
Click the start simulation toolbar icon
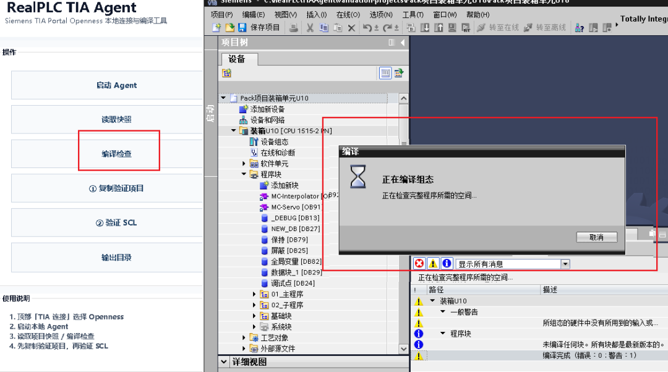(452, 28)
